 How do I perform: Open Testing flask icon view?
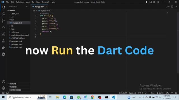click(3, 41)
